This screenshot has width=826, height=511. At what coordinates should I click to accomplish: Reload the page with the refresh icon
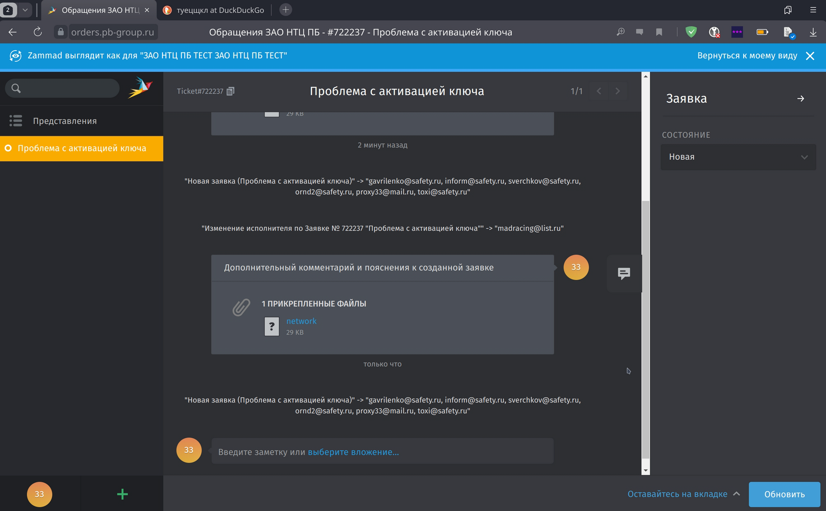click(37, 32)
